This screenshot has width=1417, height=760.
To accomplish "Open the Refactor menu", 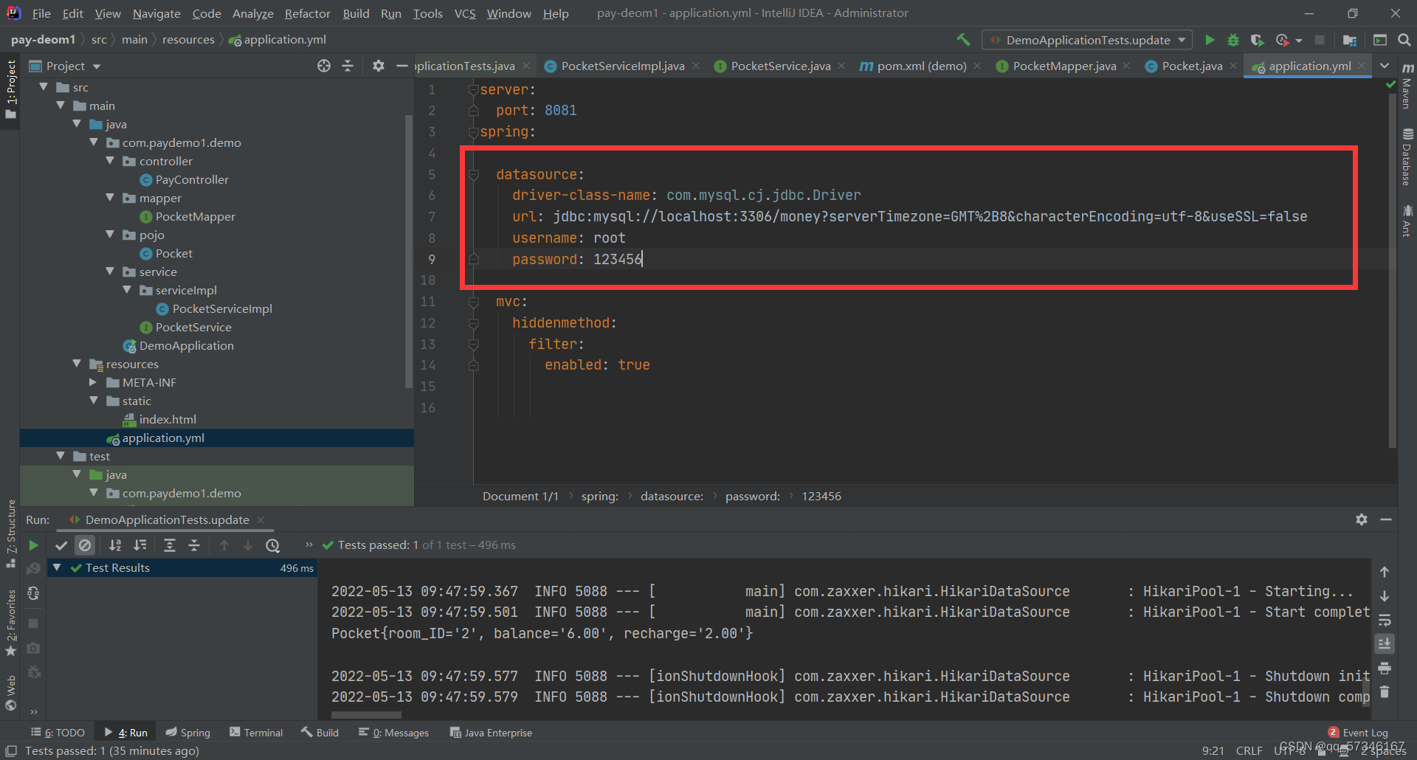I will click(x=307, y=13).
